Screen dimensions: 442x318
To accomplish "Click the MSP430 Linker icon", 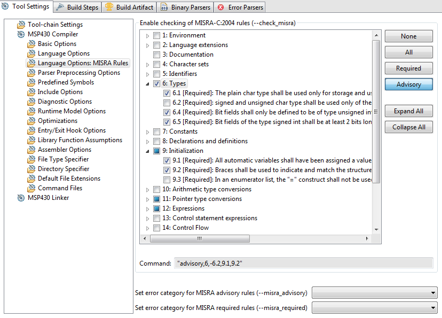I will 21,198.
